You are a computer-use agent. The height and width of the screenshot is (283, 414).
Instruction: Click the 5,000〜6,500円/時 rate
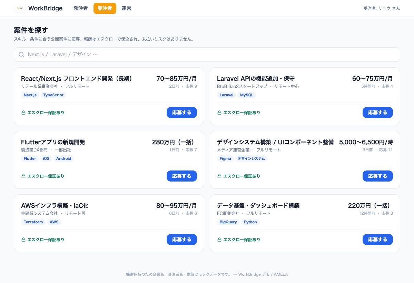(x=366, y=142)
